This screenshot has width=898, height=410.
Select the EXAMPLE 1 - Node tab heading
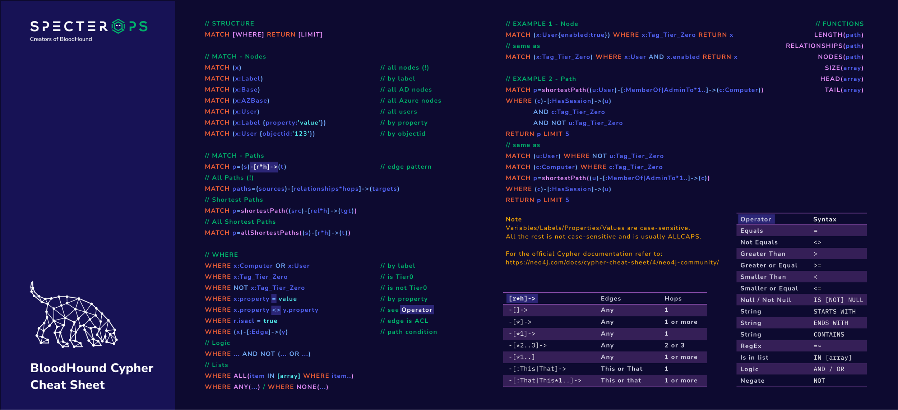click(x=542, y=24)
